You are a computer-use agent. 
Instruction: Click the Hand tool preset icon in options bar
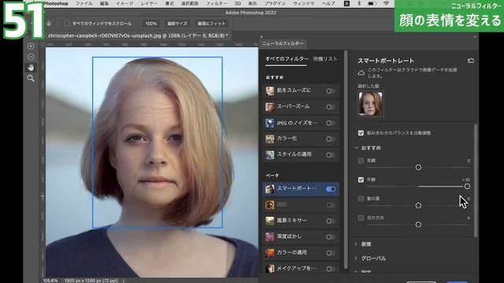pos(49,24)
